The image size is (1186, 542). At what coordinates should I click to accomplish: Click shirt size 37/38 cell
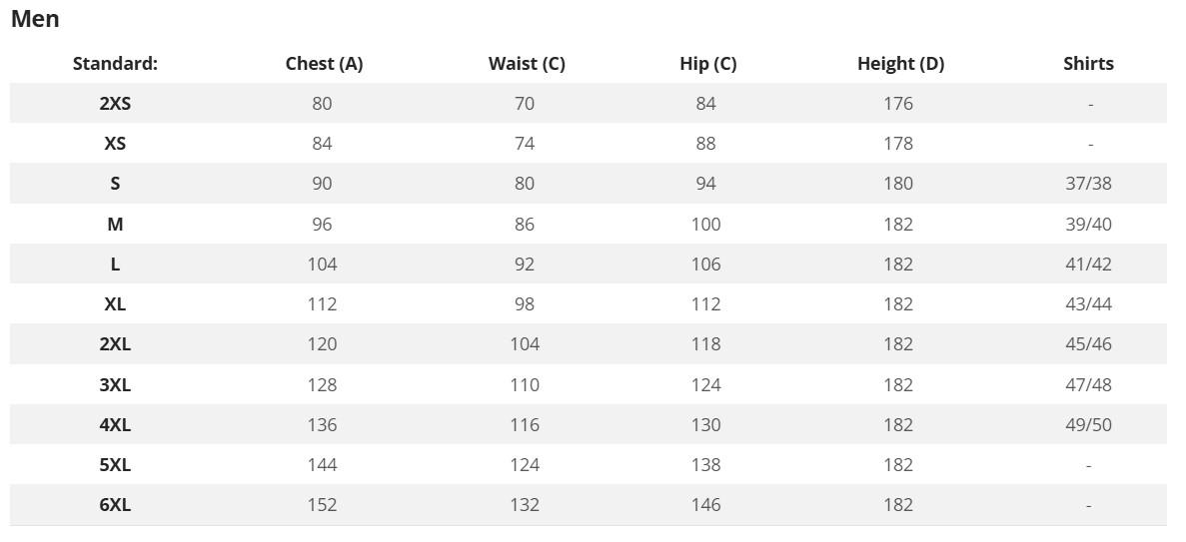tap(1088, 184)
